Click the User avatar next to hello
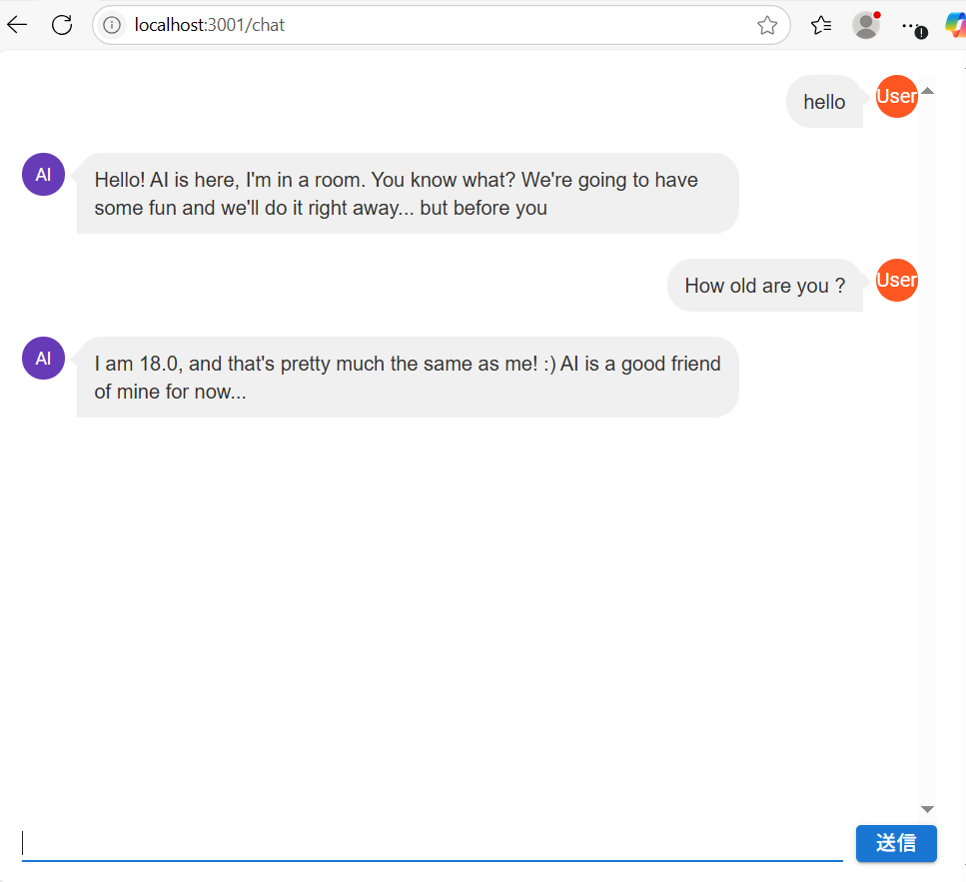966x882 pixels. click(897, 96)
